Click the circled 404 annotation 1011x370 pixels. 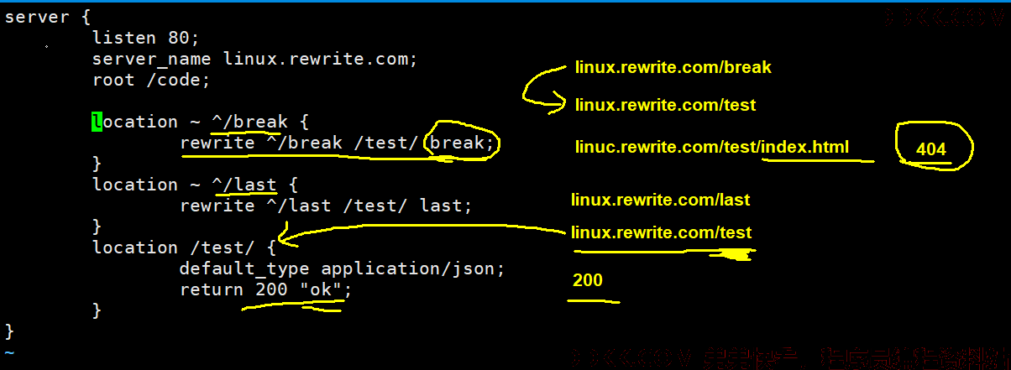932,149
